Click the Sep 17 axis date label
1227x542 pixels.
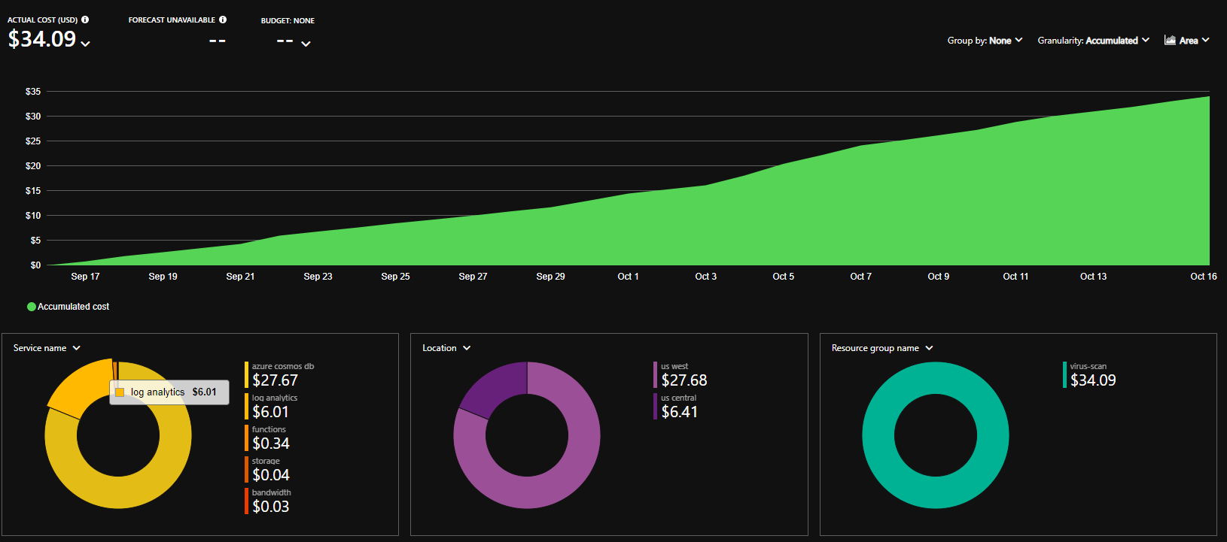pos(85,277)
